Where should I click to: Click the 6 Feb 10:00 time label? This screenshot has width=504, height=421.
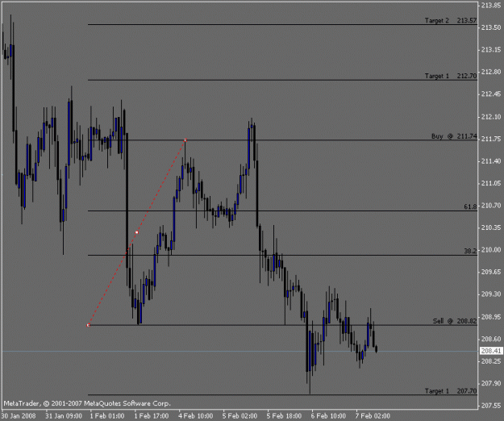(x=328, y=416)
